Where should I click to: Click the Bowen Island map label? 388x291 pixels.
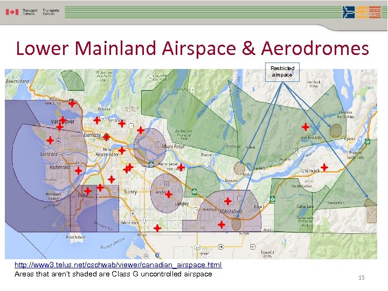(x=17, y=81)
